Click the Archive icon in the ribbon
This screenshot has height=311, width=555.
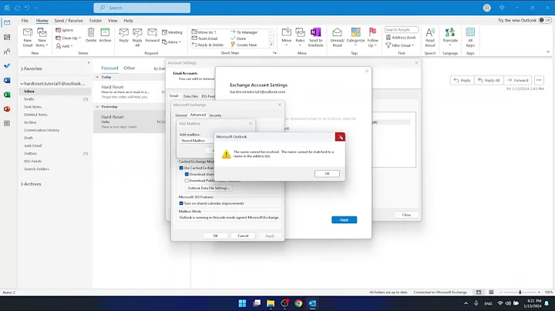pos(105,32)
